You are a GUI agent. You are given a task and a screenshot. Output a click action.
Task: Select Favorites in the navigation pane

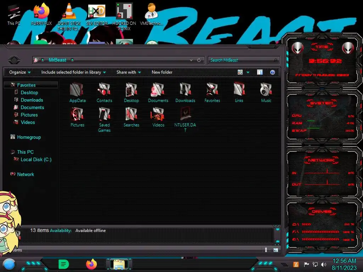tap(26, 85)
